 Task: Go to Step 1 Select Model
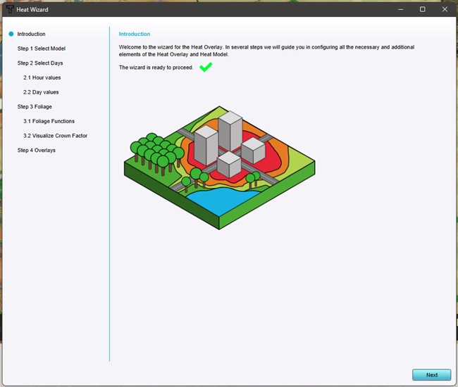pos(41,49)
